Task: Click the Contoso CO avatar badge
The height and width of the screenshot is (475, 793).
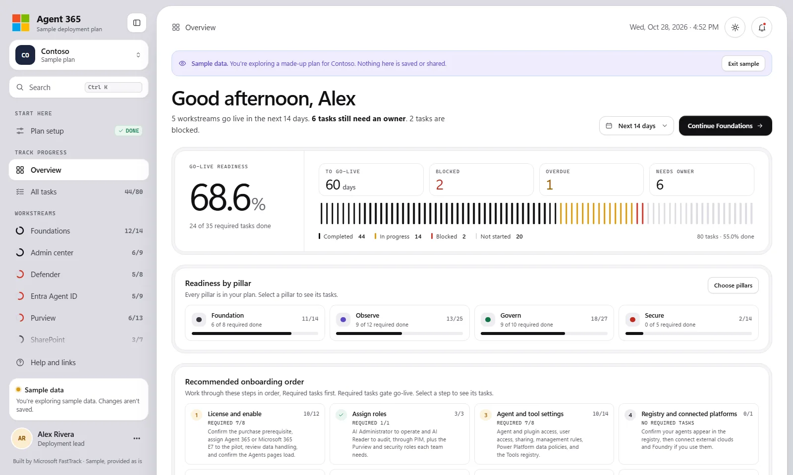Action: coord(25,55)
